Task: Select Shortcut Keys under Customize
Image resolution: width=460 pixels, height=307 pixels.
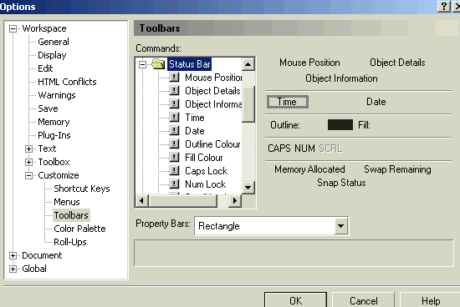Action: click(82, 189)
